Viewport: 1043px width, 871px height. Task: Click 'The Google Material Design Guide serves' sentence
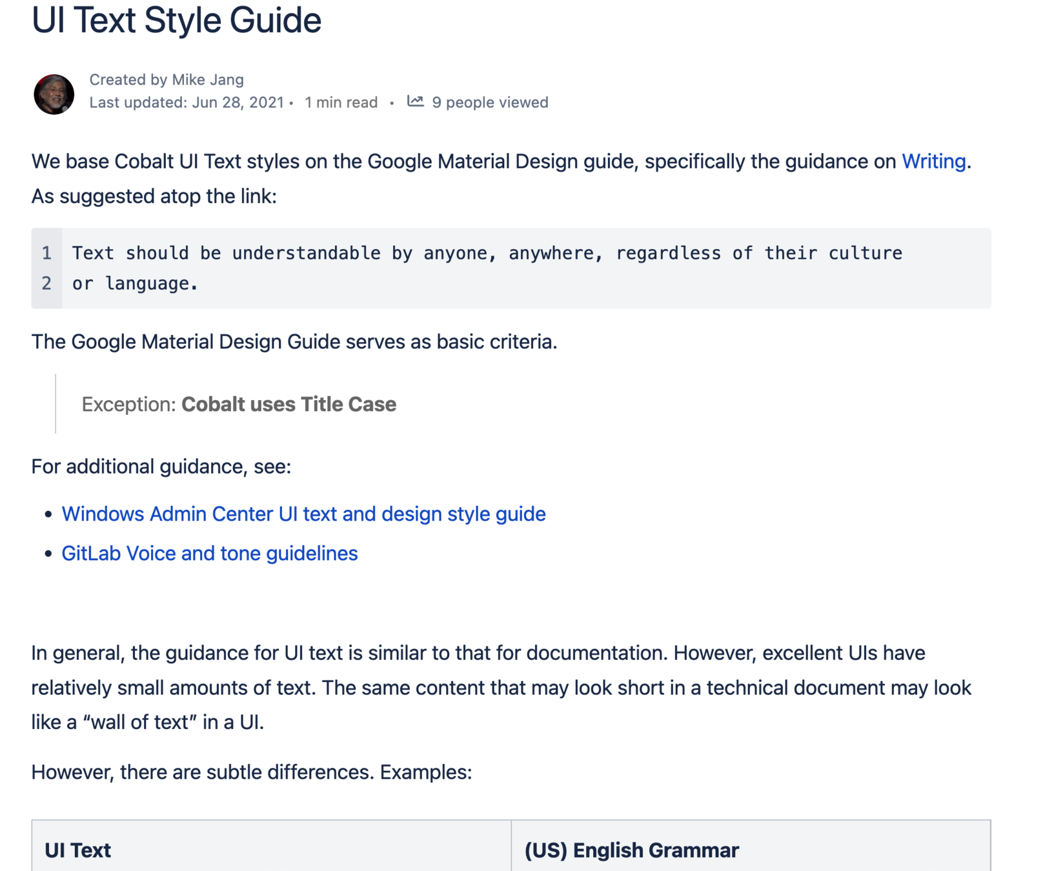(x=294, y=342)
